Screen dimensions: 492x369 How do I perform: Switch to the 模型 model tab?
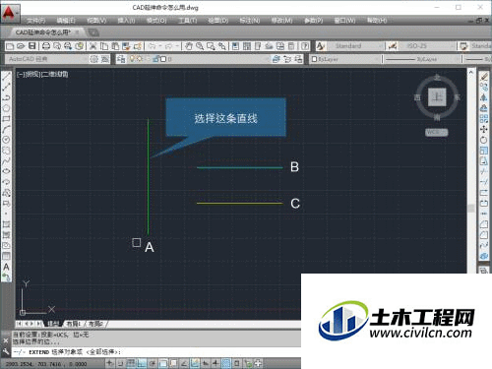point(53,324)
